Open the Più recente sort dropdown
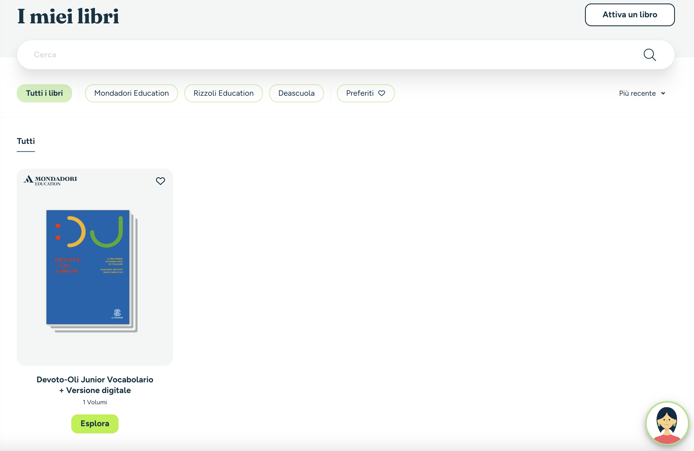 tap(642, 94)
